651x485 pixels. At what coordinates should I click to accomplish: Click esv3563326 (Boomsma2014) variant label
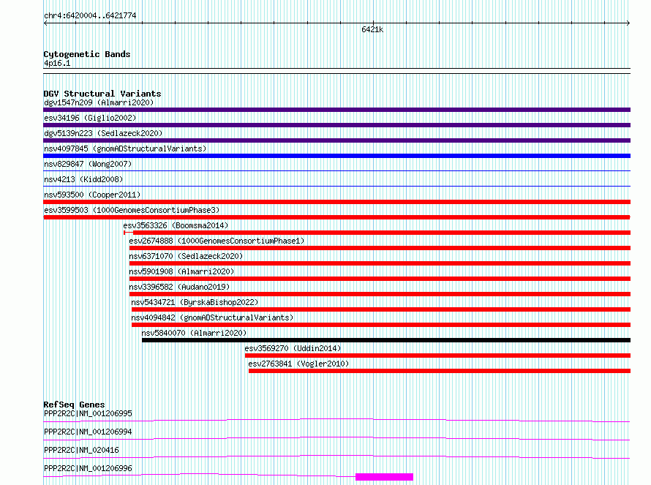(176, 225)
